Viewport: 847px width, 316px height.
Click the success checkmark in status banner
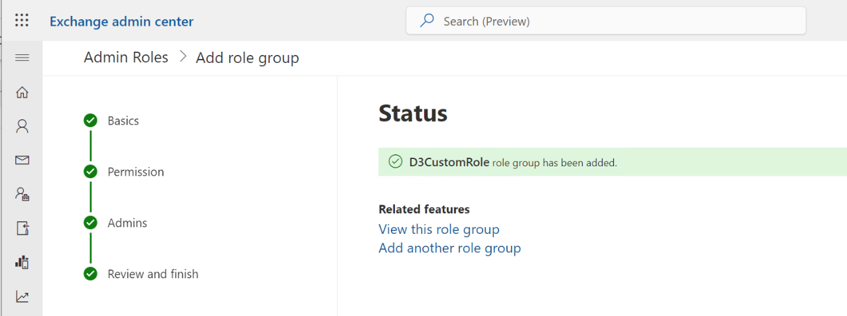coord(396,162)
